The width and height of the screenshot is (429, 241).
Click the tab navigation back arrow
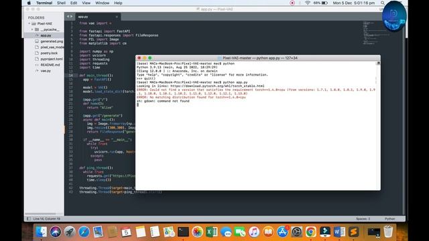pyautogui.click(x=68, y=17)
